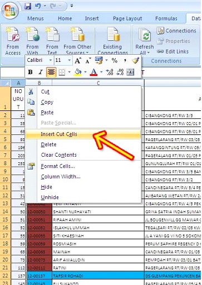Viewport: 202px width, 285px height.
Task: Choose Hide from context menu
Action: [83, 187]
